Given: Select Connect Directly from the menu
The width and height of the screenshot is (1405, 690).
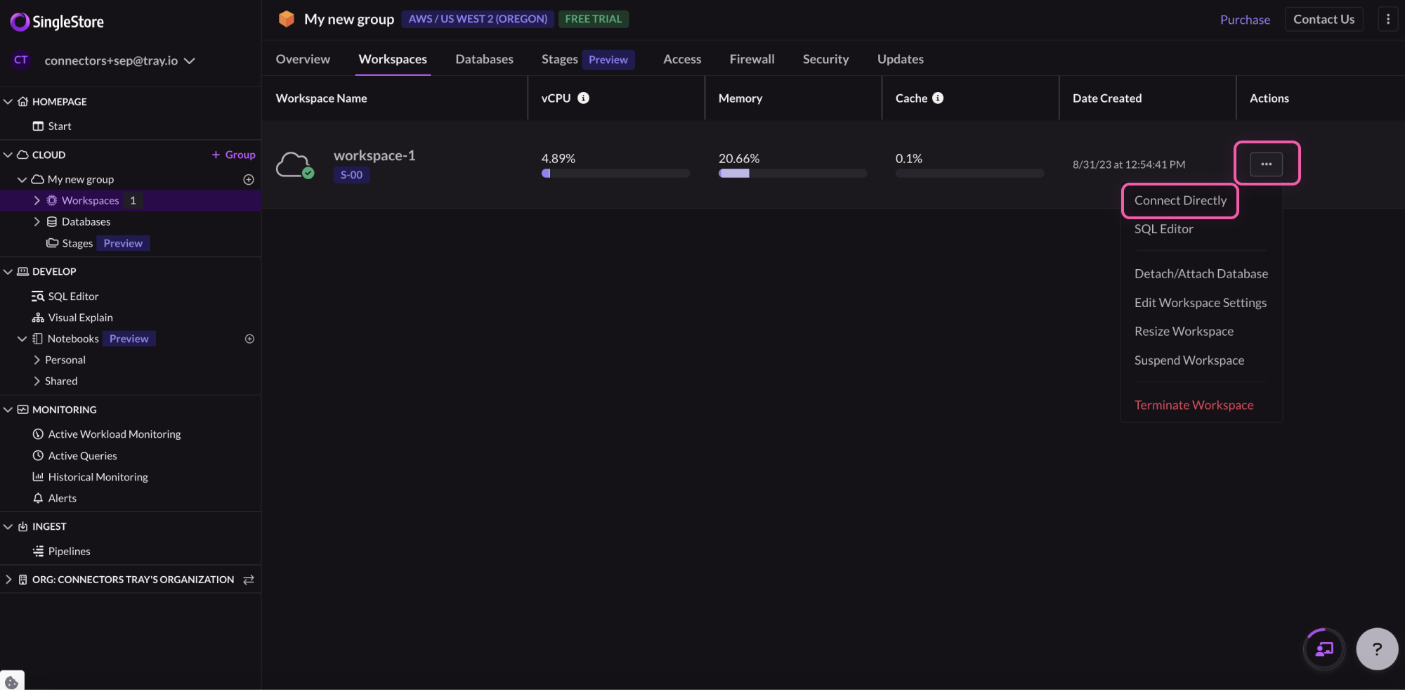Looking at the screenshot, I should click(1180, 200).
